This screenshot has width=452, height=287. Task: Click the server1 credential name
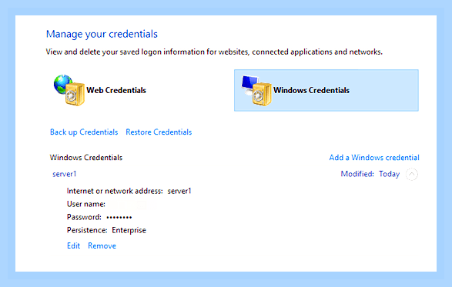pyautogui.click(x=64, y=174)
